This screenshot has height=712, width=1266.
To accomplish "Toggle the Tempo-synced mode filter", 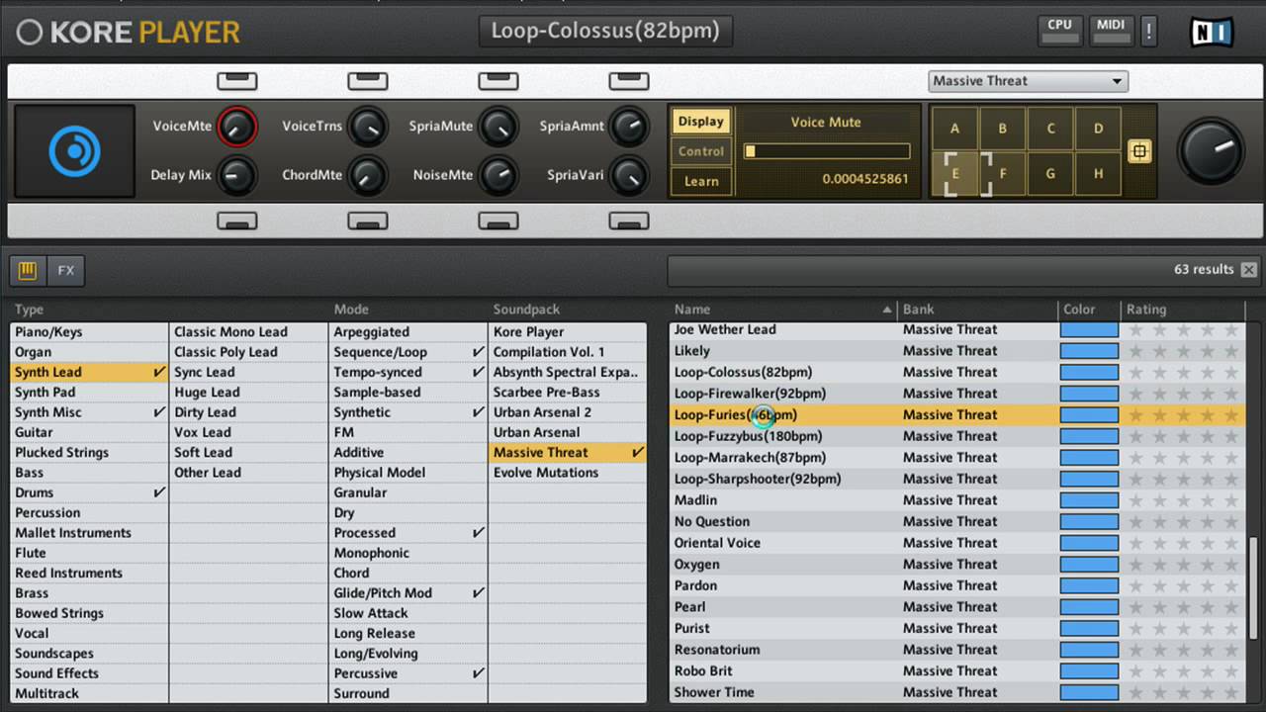I will tap(408, 373).
